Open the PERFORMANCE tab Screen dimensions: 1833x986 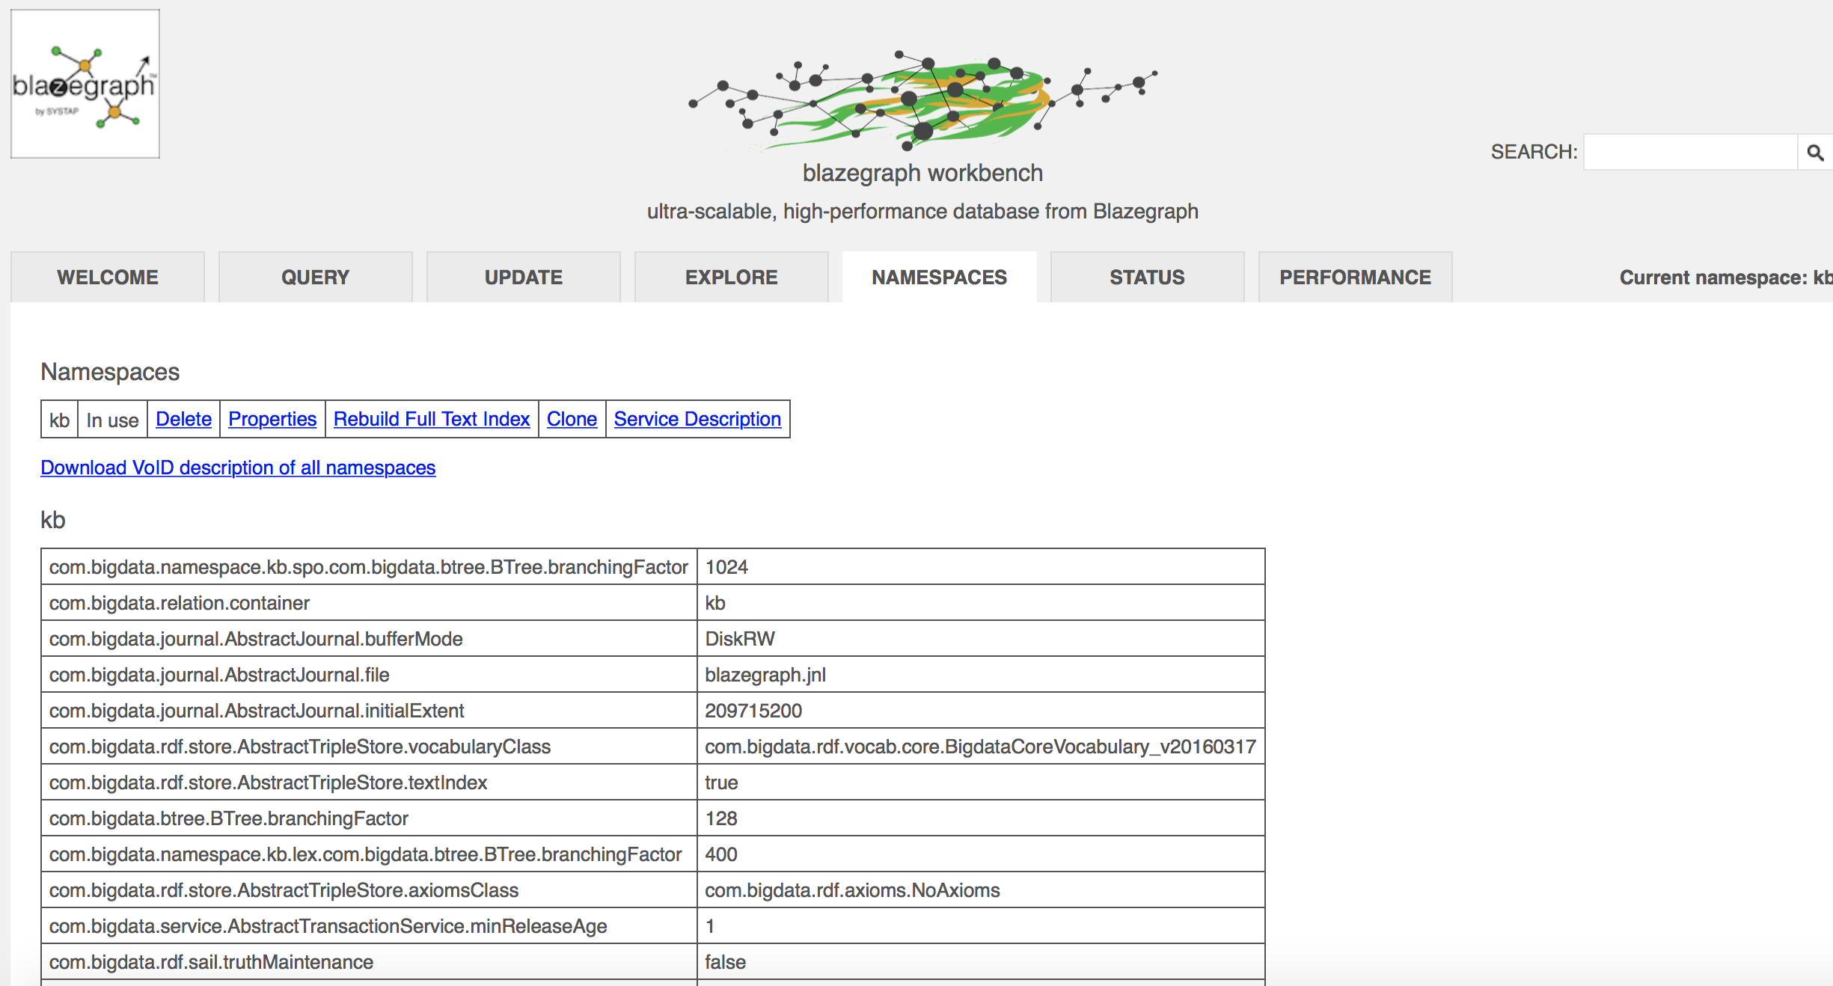click(x=1356, y=278)
